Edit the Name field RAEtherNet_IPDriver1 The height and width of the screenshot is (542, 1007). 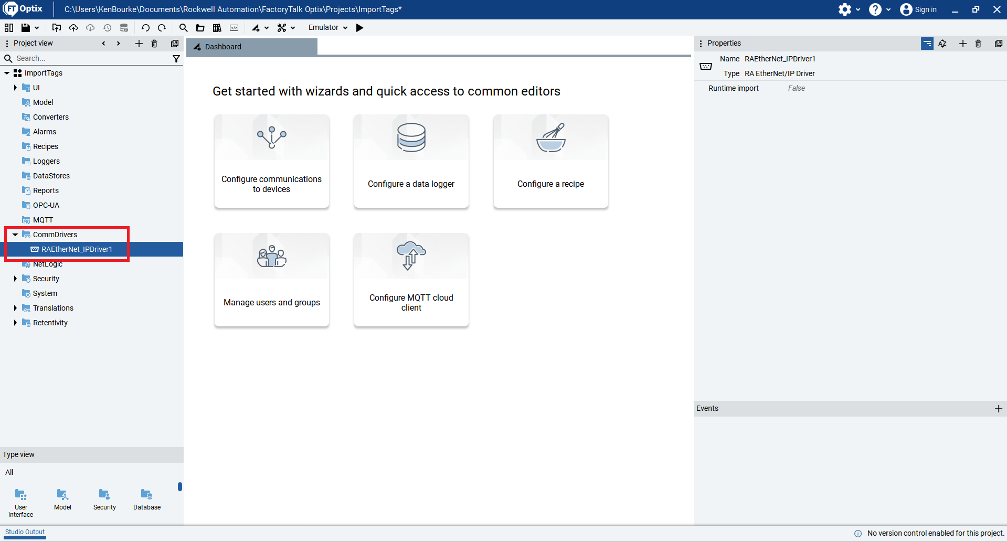pyautogui.click(x=780, y=59)
